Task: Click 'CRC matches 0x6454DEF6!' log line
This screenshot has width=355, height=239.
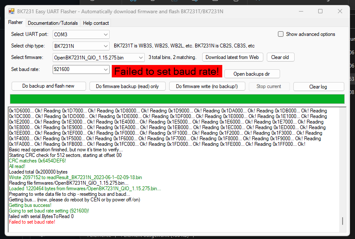Action: coord(37,161)
